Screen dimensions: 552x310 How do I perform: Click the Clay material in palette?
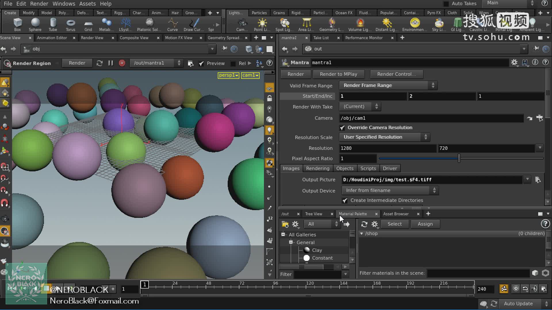click(317, 250)
